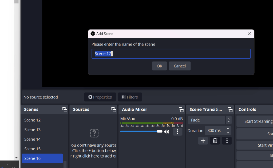
Task: Pop out the Scene Transitions dock
Action: [230, 110]
